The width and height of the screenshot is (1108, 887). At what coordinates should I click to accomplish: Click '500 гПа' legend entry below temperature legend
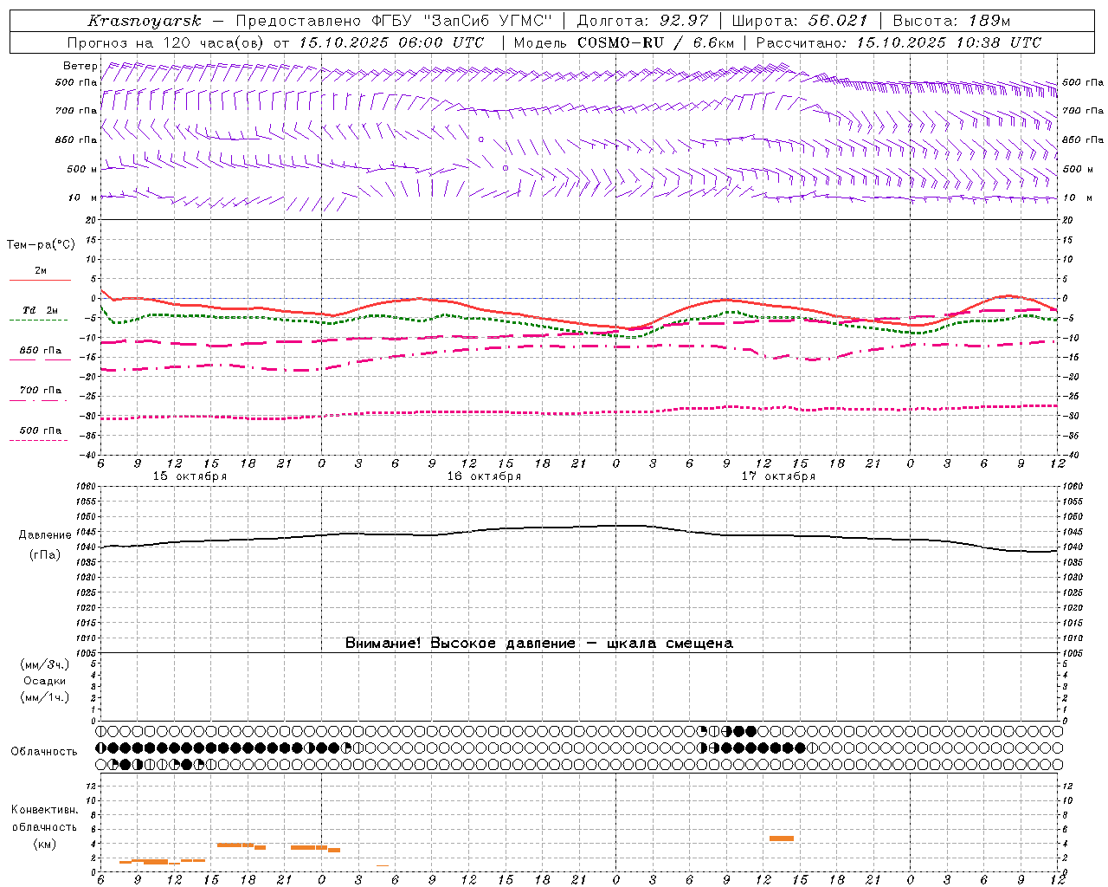pos(41,431)
